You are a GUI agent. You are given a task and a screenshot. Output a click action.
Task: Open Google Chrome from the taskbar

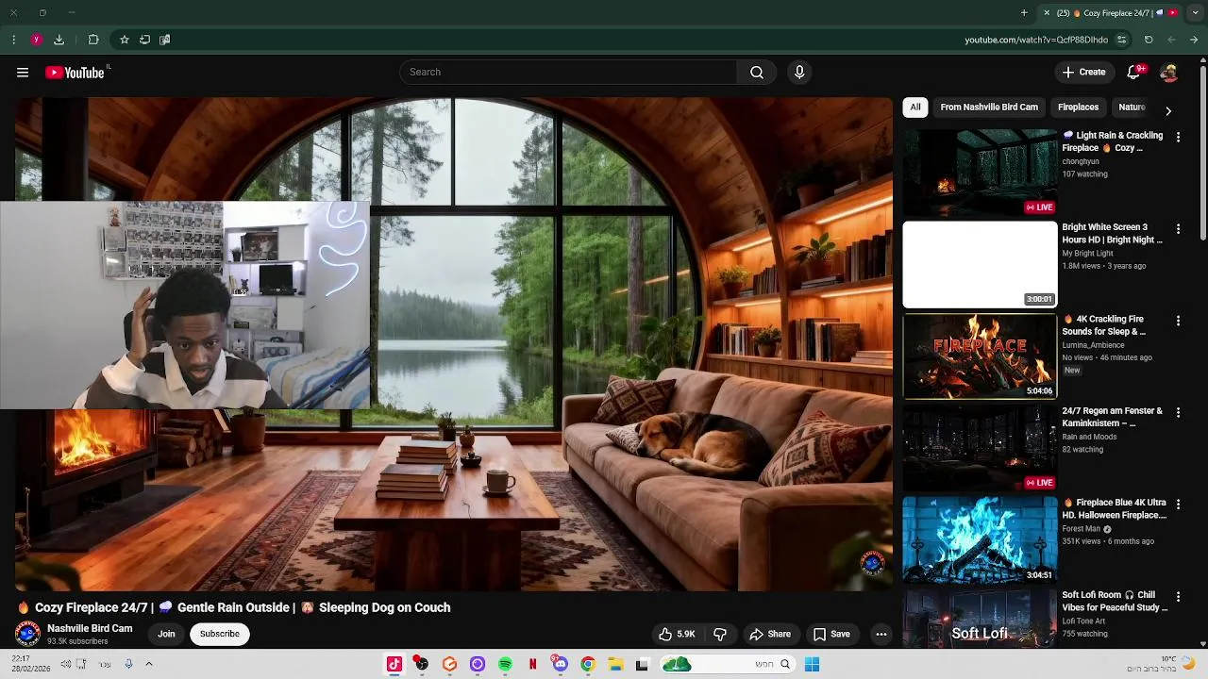pyautogui.click(x=588, y=665)
